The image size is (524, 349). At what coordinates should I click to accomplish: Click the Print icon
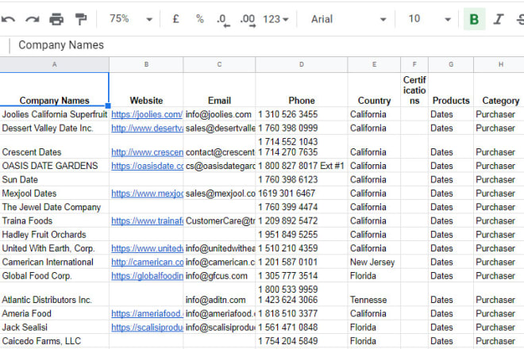[56, 19]
